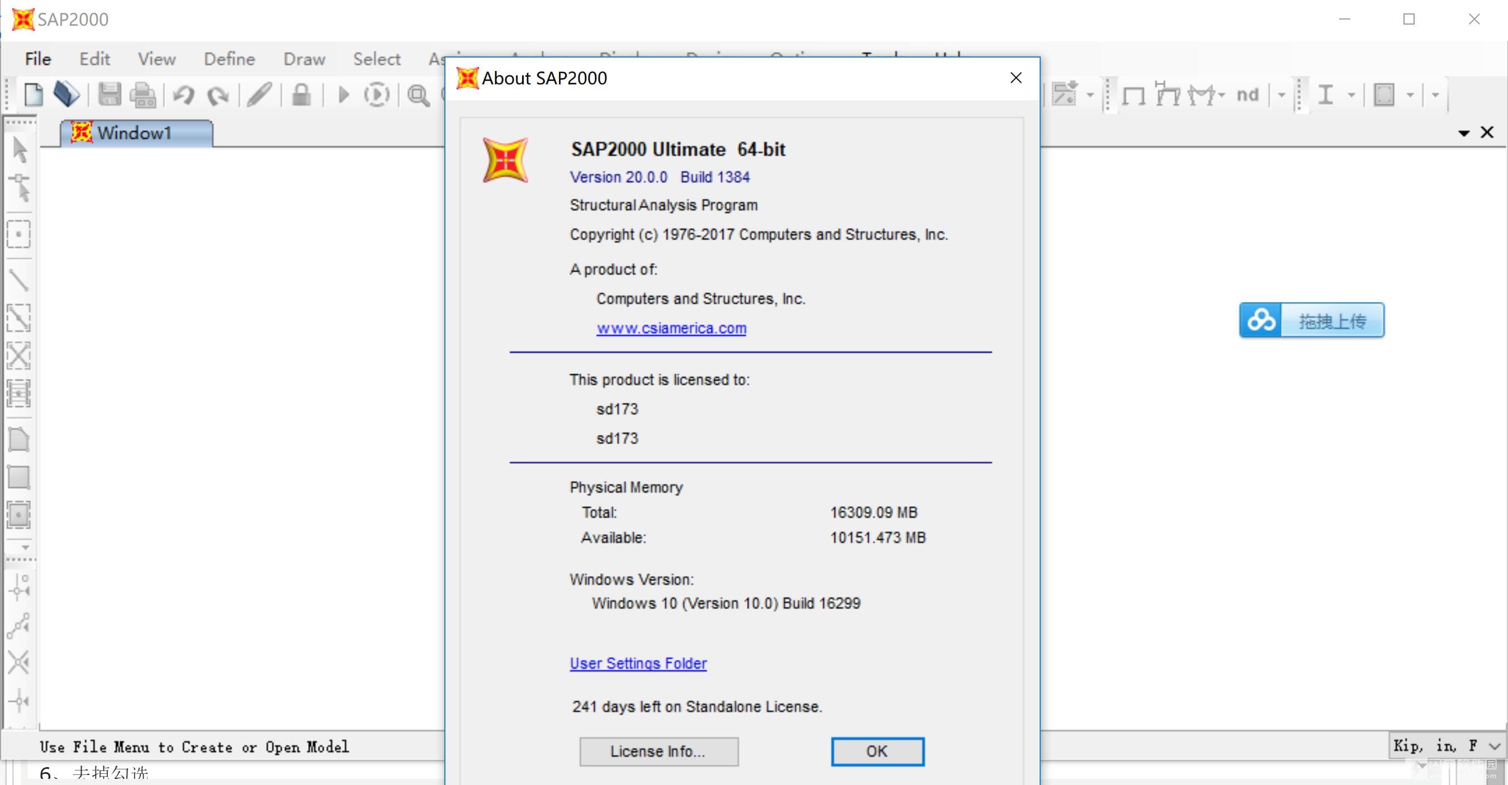Click the SAP2000 logo in About dialog

tap(505, 160)
